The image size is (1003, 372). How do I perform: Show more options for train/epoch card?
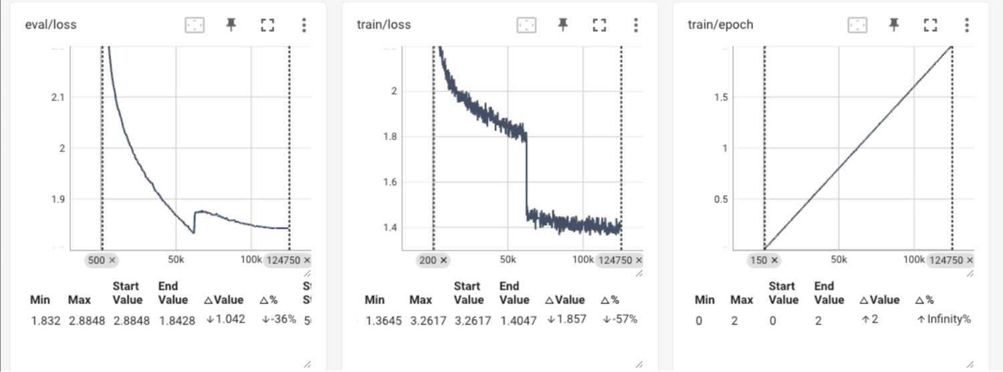(967, 25)
